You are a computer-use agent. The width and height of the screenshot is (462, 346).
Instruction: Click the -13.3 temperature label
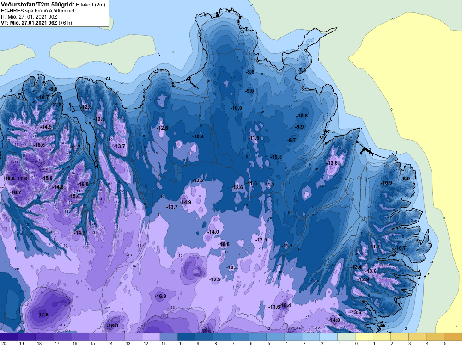(x=232, y=267)
